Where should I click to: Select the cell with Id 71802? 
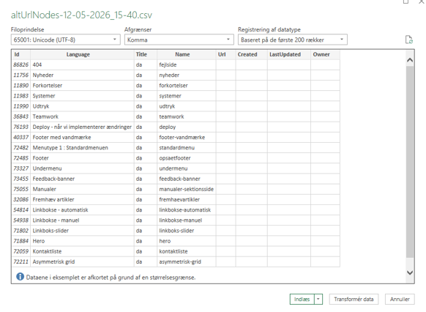[x=21, y=231]
